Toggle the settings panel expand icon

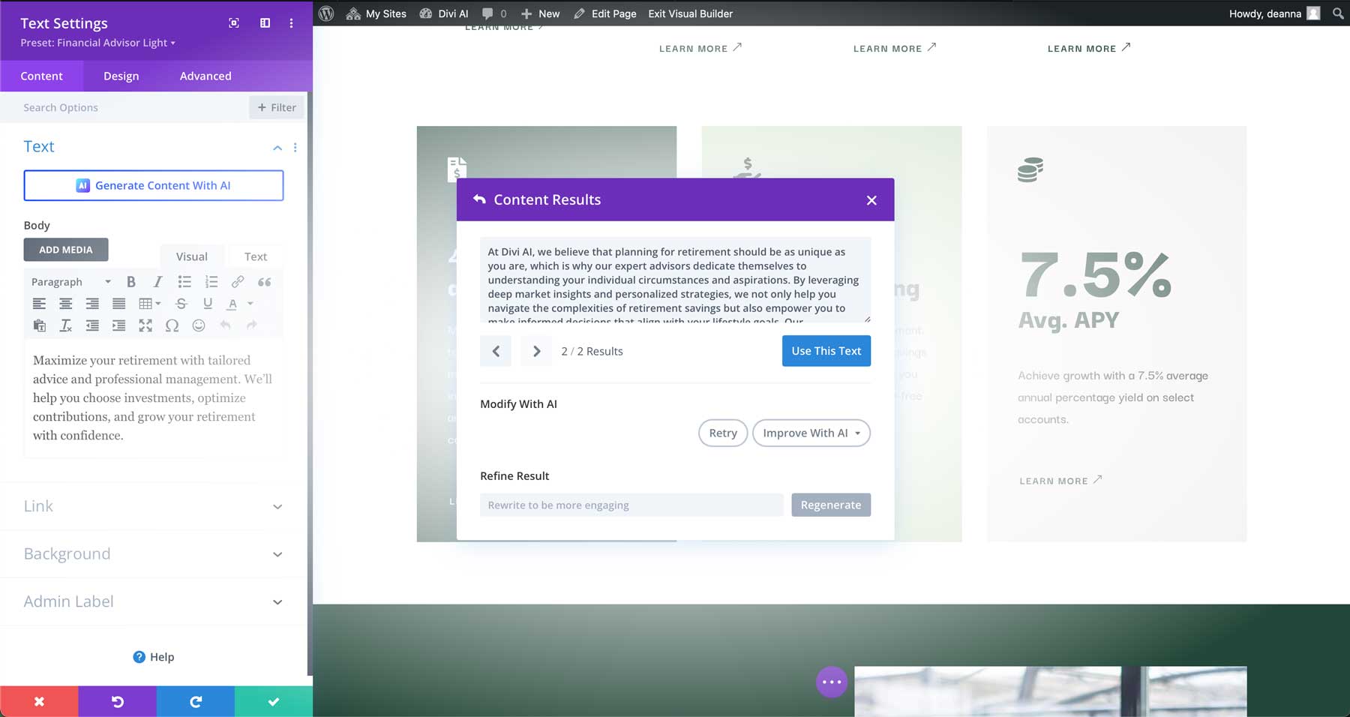234,23
